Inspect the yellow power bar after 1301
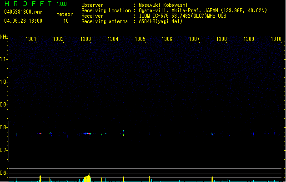 tap(40, 178)
